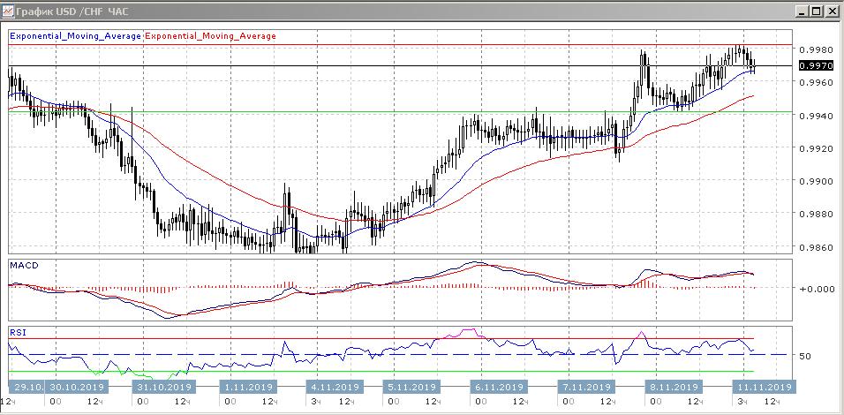844x415 pixels.
Task: Select the 11.11.2019 date marker
Action: tap(763, 387)
